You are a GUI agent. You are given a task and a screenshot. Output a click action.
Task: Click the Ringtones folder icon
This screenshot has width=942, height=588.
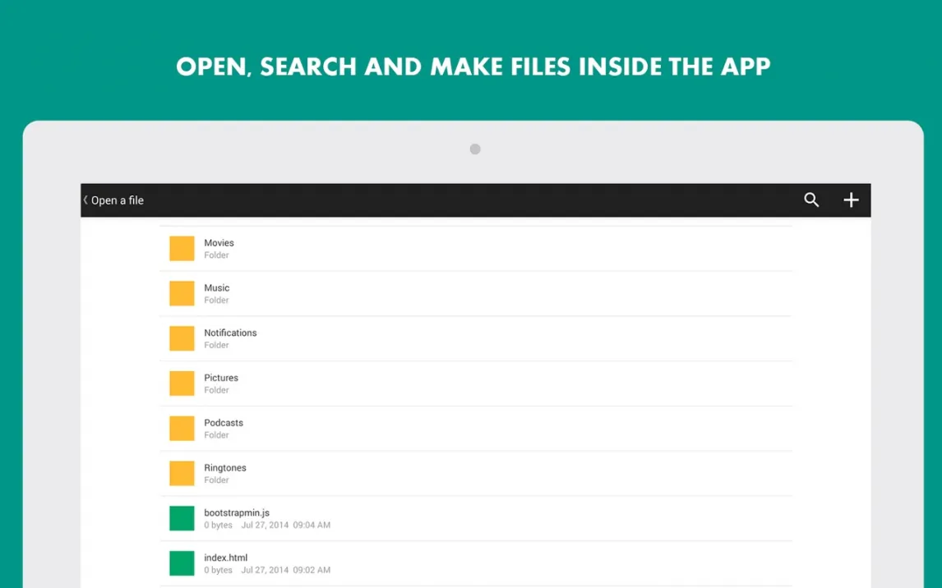pos(182,474)
